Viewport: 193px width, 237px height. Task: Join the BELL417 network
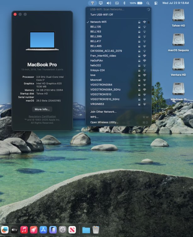click(118, 41)
